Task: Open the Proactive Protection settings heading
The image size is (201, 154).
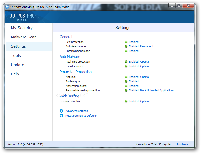Action: pyautogui.click(x=76, y=72)
